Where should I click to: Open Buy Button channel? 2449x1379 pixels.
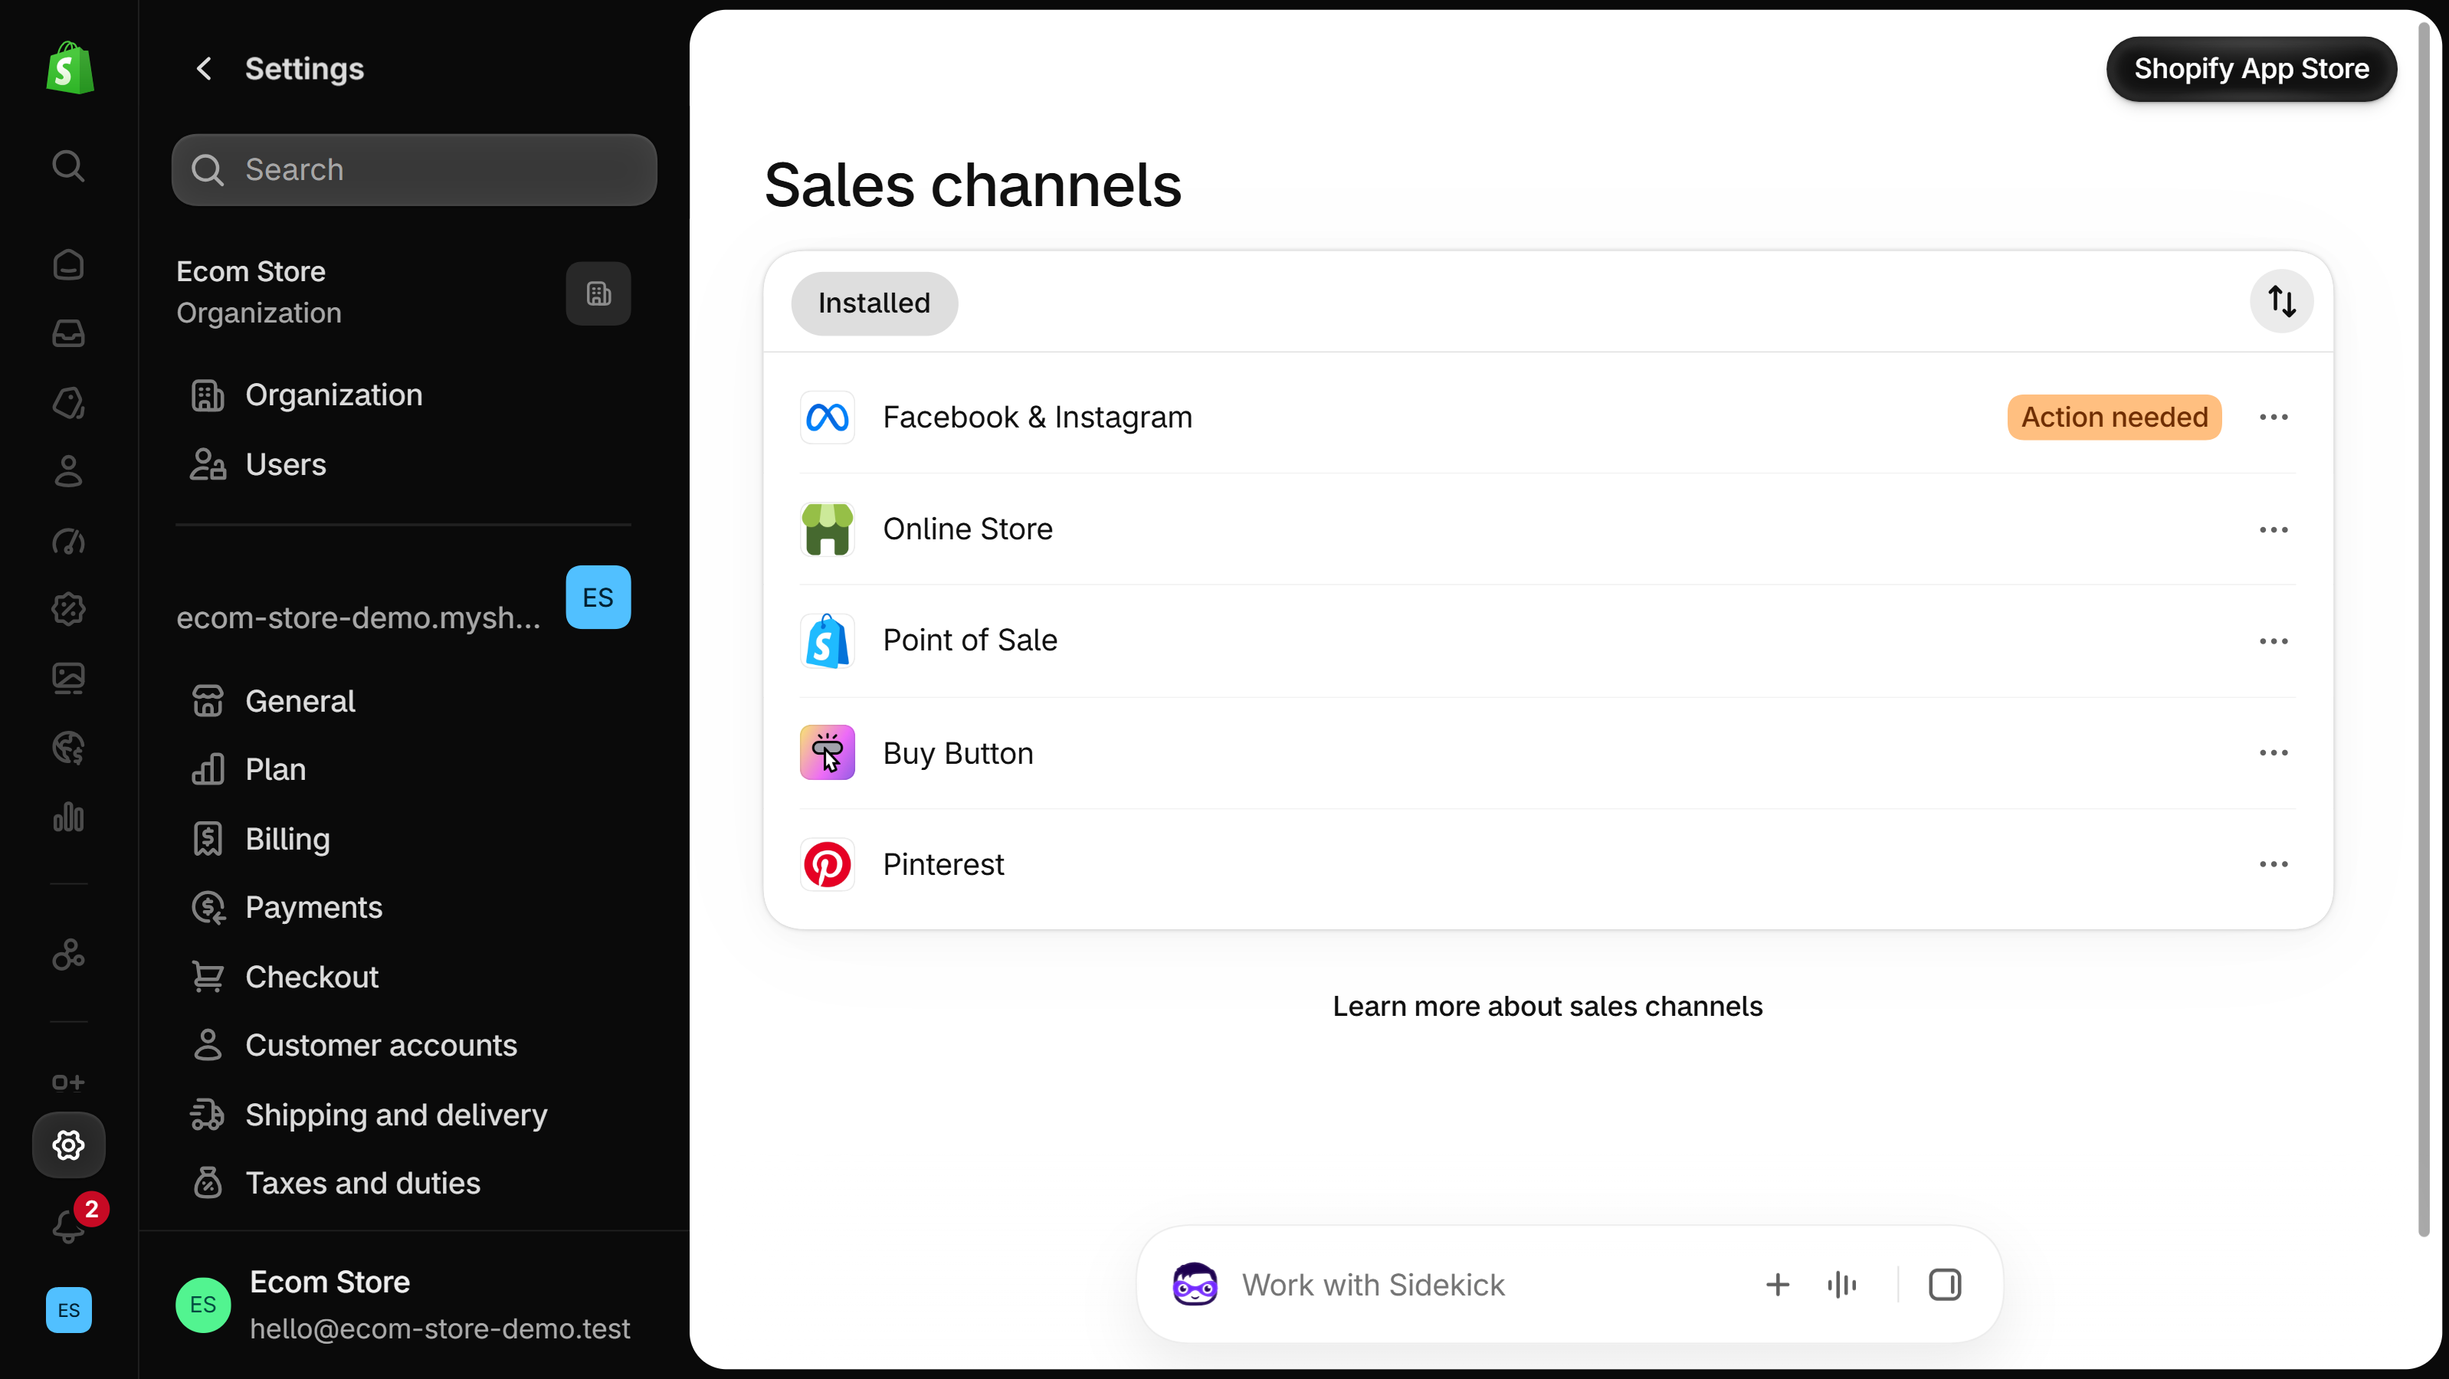1548,752
